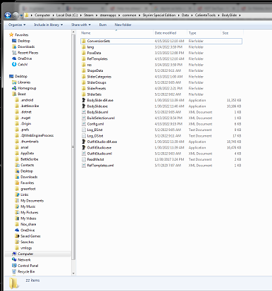This screenshot has width=272, height=291.
Task: Select the SliderGroups folder row
Action: point(161,82)
